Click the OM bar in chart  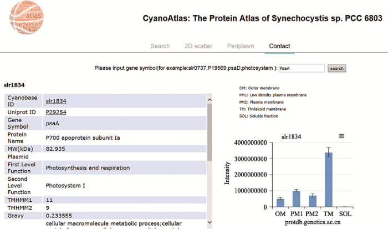pos(280,202)
